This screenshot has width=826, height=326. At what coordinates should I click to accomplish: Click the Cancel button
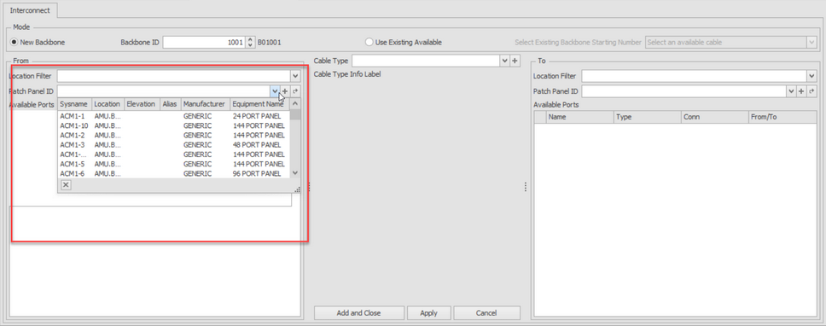coord(486,313)
